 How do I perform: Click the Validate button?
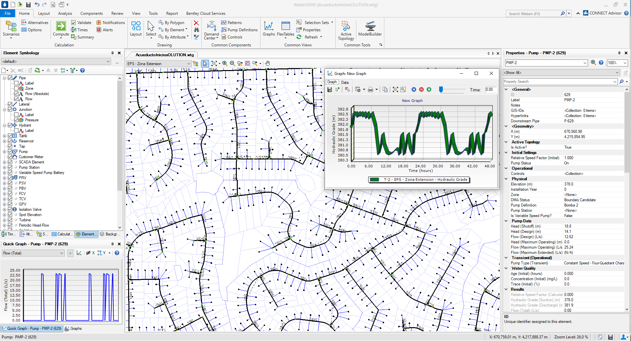tap(81, 23)
